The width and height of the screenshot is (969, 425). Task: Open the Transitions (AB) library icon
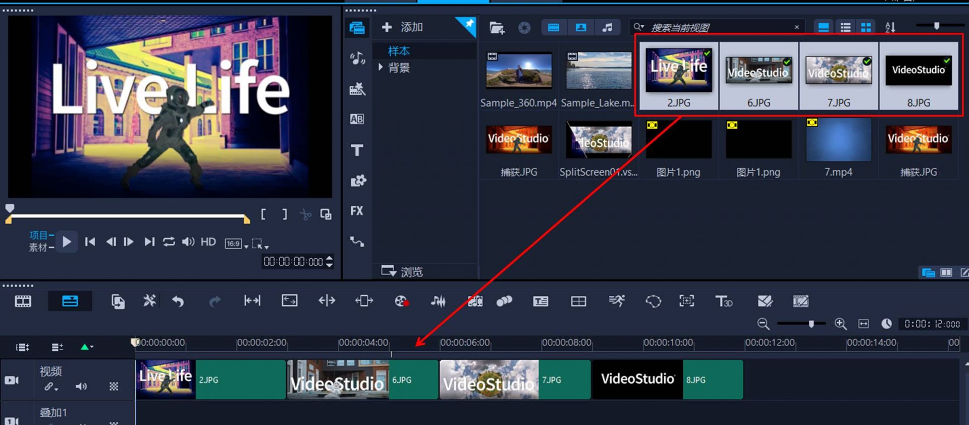click(x=357, y=119)
